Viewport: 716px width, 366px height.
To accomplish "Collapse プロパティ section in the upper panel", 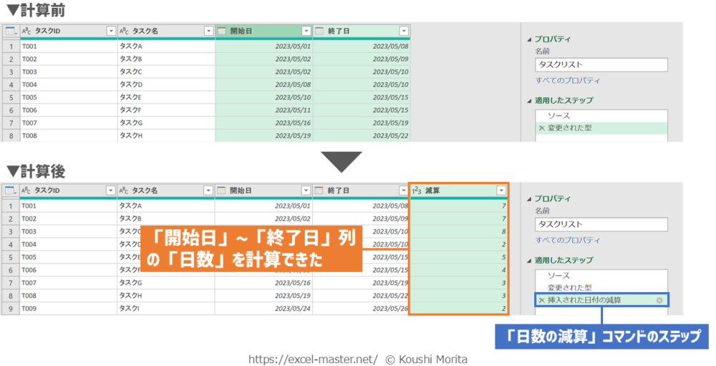I will tap(529, 39).
